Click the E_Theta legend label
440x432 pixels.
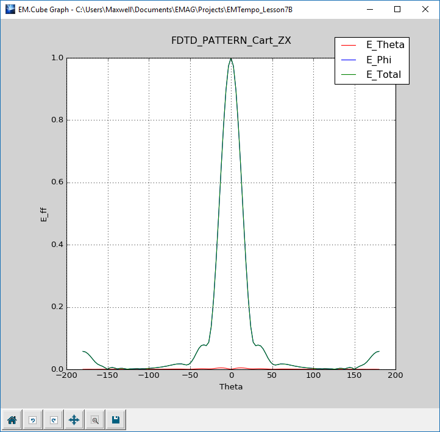(385, 45)
